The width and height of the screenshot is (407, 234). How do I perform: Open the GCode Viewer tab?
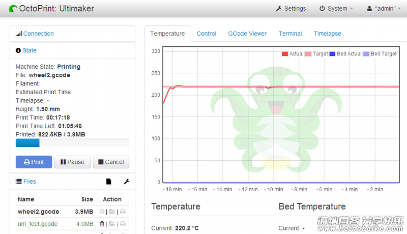pos(247,34)
